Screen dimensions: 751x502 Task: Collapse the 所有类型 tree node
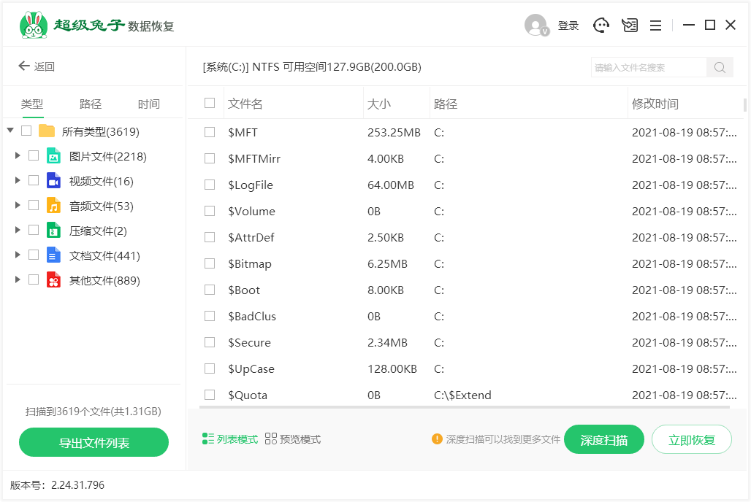10,131
